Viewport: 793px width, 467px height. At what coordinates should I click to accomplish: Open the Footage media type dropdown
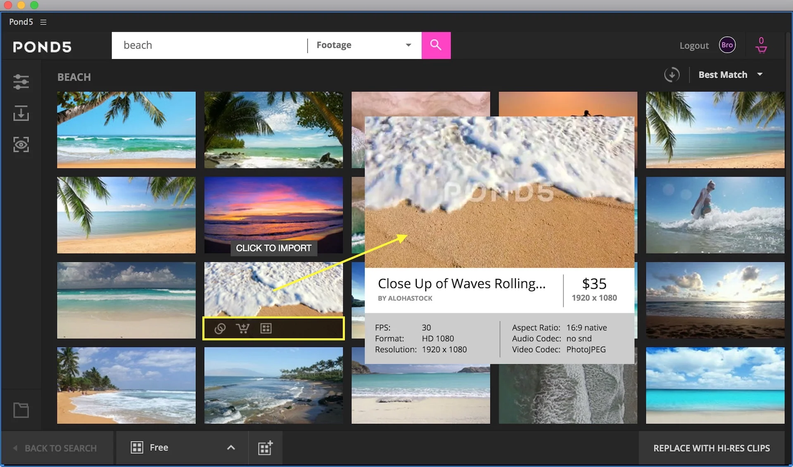click(364, 45)
